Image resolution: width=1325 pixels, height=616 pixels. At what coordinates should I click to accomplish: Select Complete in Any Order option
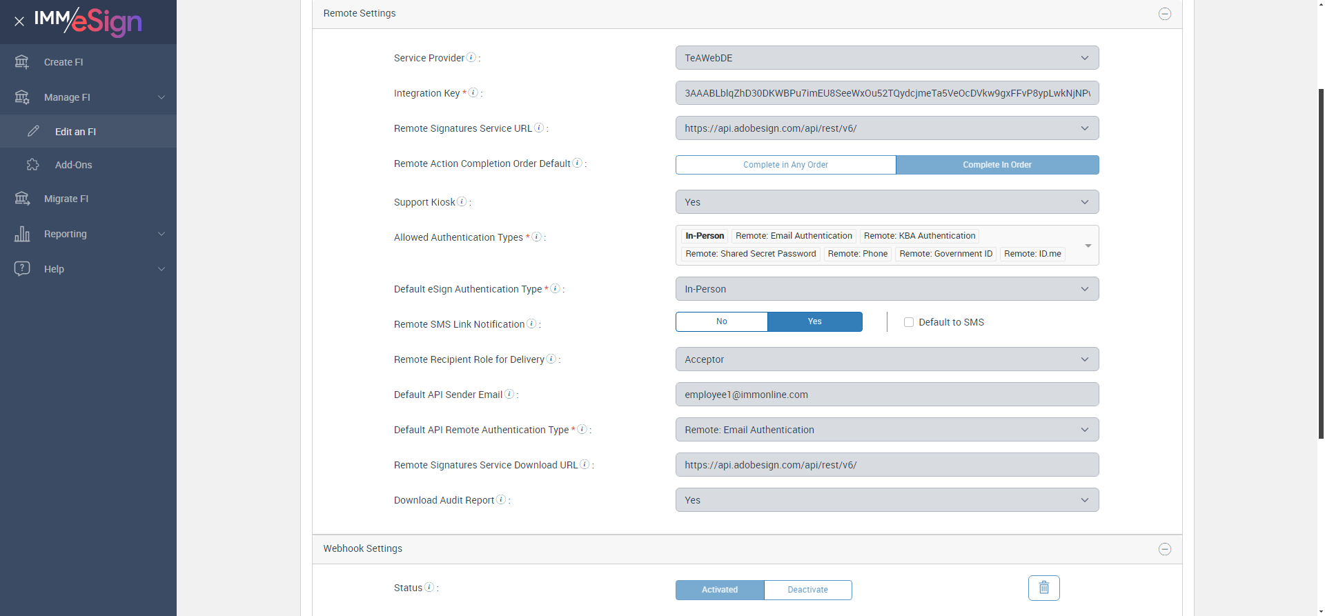tap(785, 165)
